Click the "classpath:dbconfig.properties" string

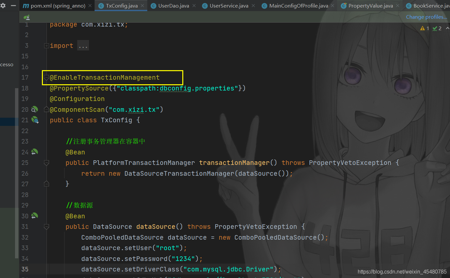pos(177,88)
